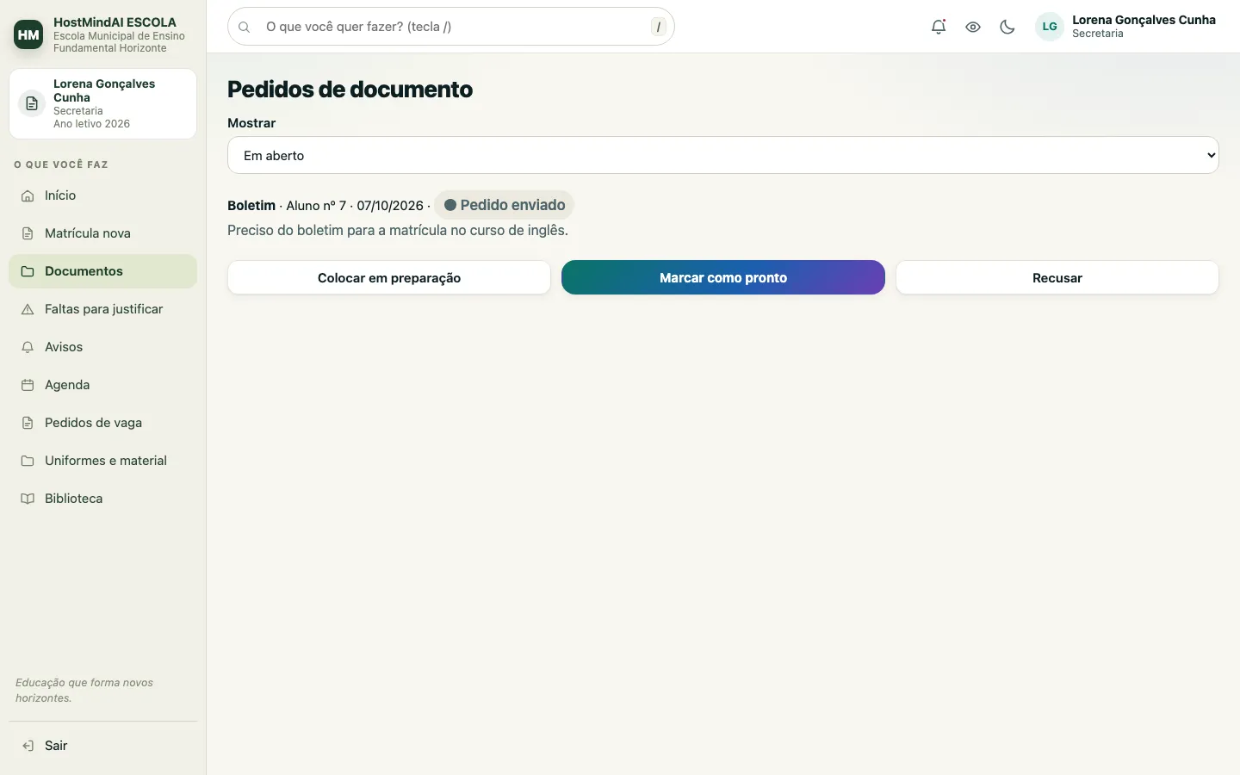1240x775 pixels.
Task: Open Uniformes e material sidebar entry
Action: coord(102,461)
